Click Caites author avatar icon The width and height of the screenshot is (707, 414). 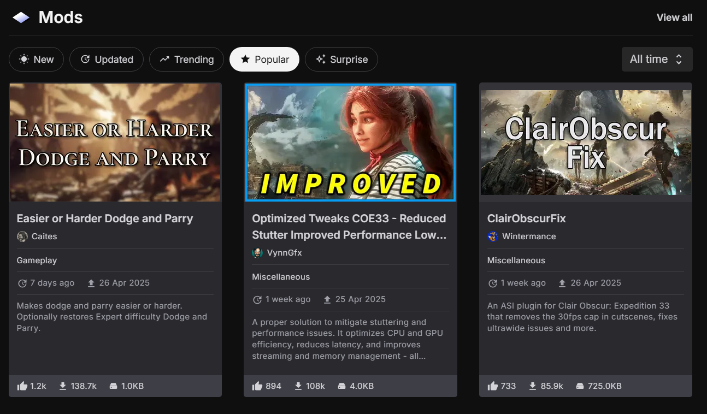22,236
